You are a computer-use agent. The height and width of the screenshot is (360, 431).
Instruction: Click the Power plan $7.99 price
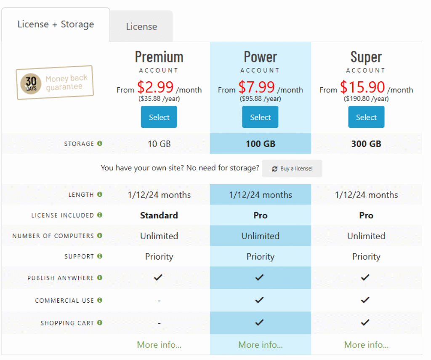point(256,87)
